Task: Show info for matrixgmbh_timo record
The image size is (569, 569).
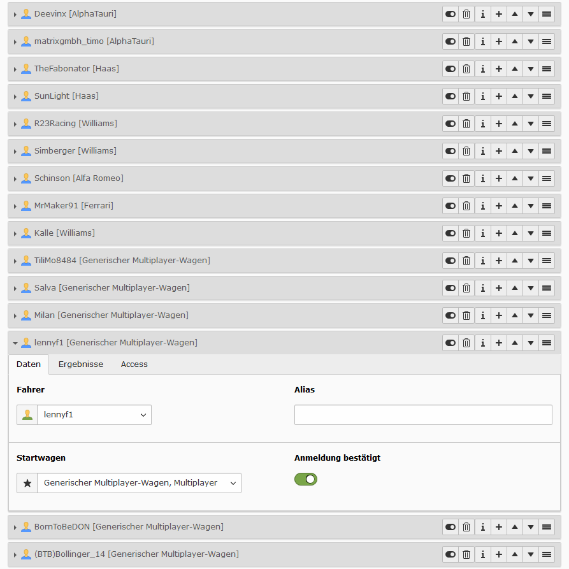Action: [x=482, y=41]
